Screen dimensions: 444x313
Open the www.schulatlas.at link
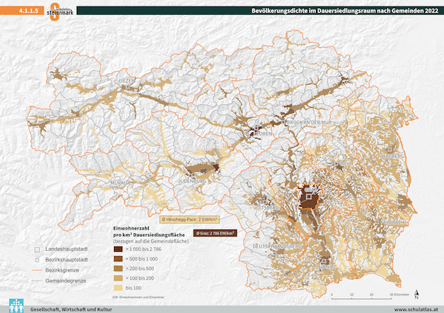pos(416,309)
